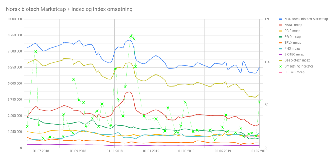Image resolution: width=333 pixels, height=157 pixels.
Task: Click the chart title Norsk biotech Marketcap
Action: (x=69, y=9)
